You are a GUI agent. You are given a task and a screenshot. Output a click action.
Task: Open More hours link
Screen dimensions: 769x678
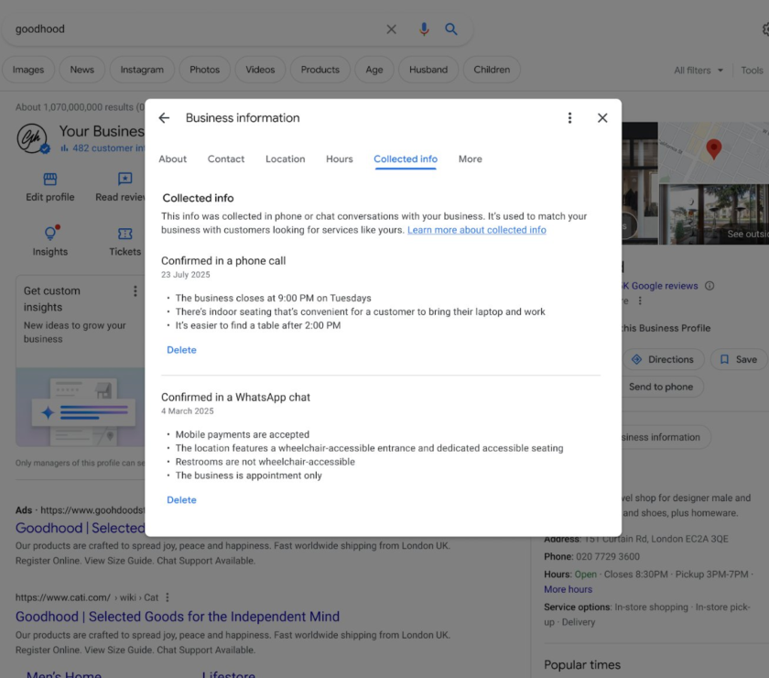point(568,589)
